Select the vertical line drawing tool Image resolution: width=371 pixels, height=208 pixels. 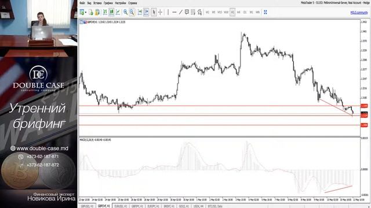click(168, 12)
